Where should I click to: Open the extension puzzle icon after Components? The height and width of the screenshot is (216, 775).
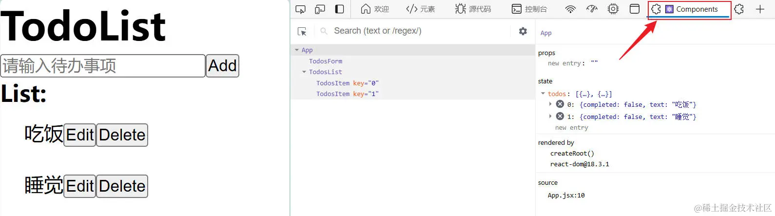(739, 9)
